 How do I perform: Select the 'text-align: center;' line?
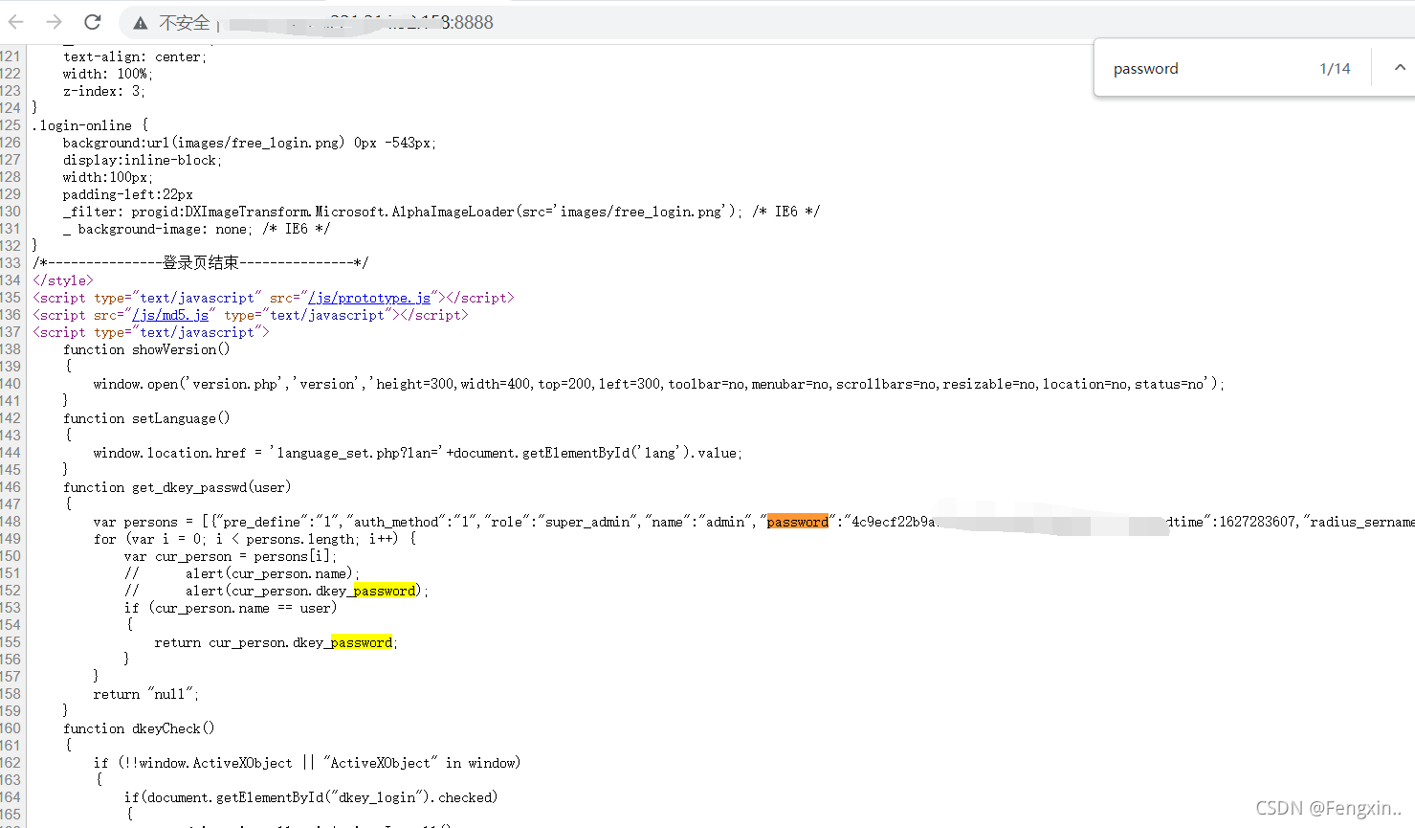pyautogui.click(x=135, y=56)
